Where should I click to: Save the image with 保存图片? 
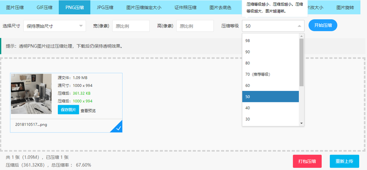[68, 110]
